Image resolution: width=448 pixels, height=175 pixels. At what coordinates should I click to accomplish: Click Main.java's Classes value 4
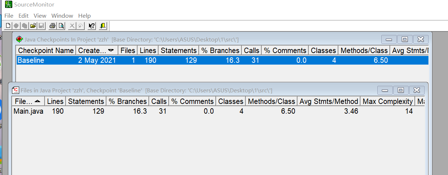(241, 111)
